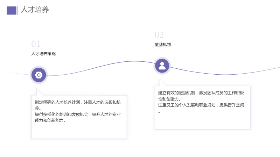Click the heading 人才培养策略

pos(43,54)
